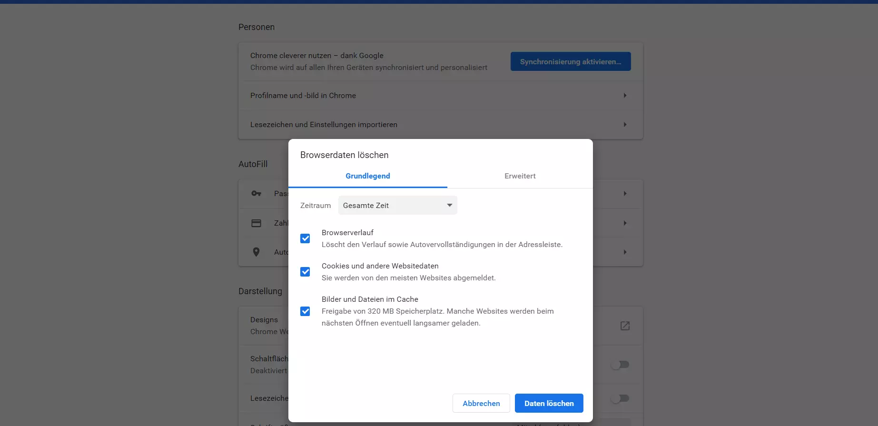Screen dimensions: 878x426
Task: Toggle Bilder und Dateien im Cache checkbox
Action: [x=305, y=311]
